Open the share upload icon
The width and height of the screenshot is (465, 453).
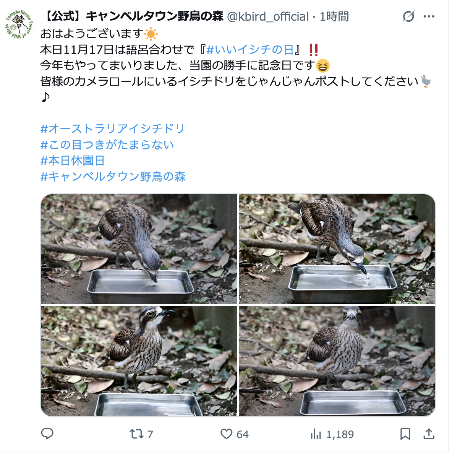429,434
